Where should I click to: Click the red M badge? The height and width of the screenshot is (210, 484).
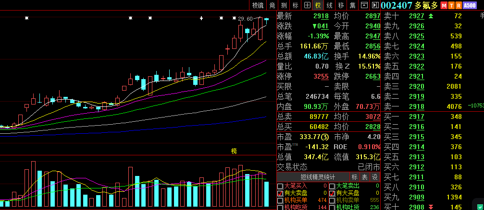tap(444, 5)
